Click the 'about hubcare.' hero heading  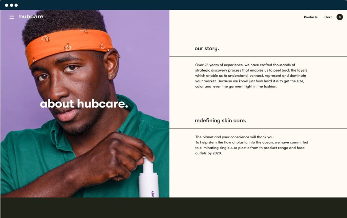84,104
